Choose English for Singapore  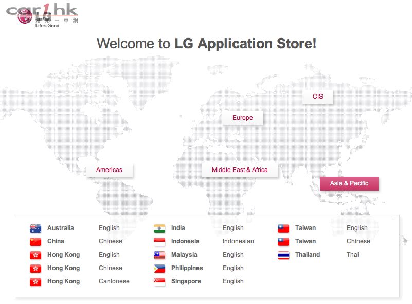(x=233, y=281)
